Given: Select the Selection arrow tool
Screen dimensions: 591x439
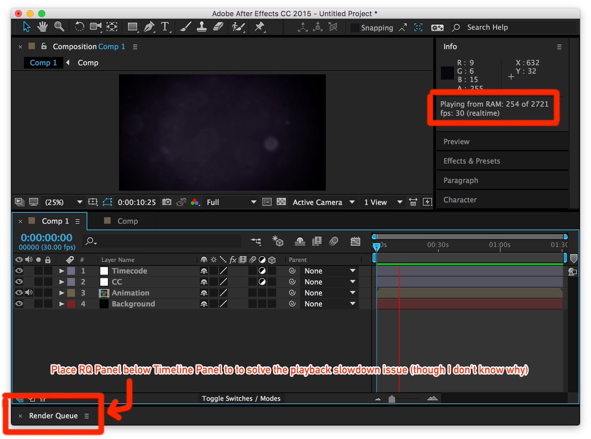Looking at the screenshot, I should pos(27,27).
